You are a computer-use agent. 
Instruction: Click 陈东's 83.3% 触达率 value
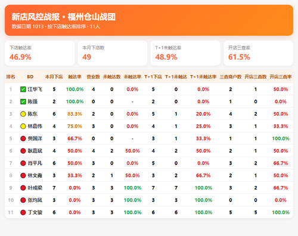[x=74, y=114]
